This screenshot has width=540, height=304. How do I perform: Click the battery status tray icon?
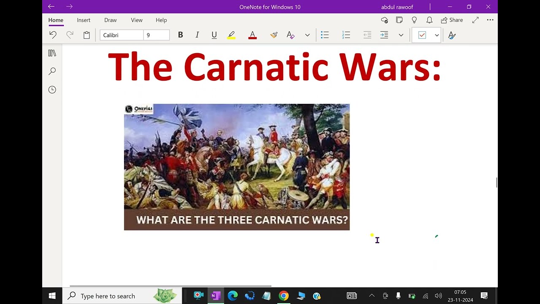[x=412, y=296]
